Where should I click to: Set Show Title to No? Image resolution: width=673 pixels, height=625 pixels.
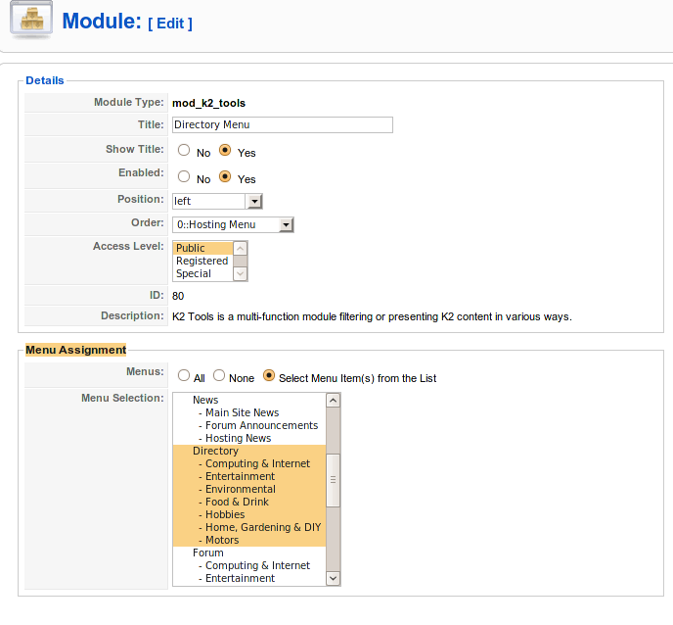coord(184,150)
